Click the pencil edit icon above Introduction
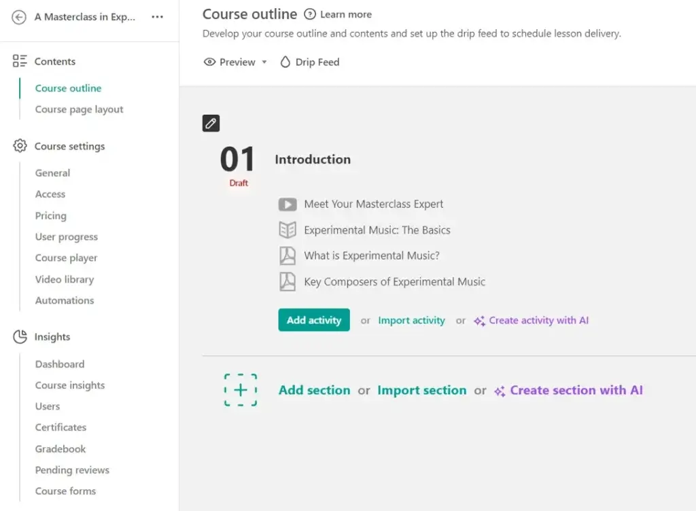 click(x=211, y=123)
